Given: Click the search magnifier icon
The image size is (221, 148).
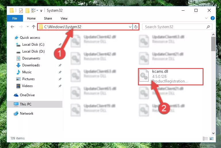Looking at the screenshot, I should [208, 27].
